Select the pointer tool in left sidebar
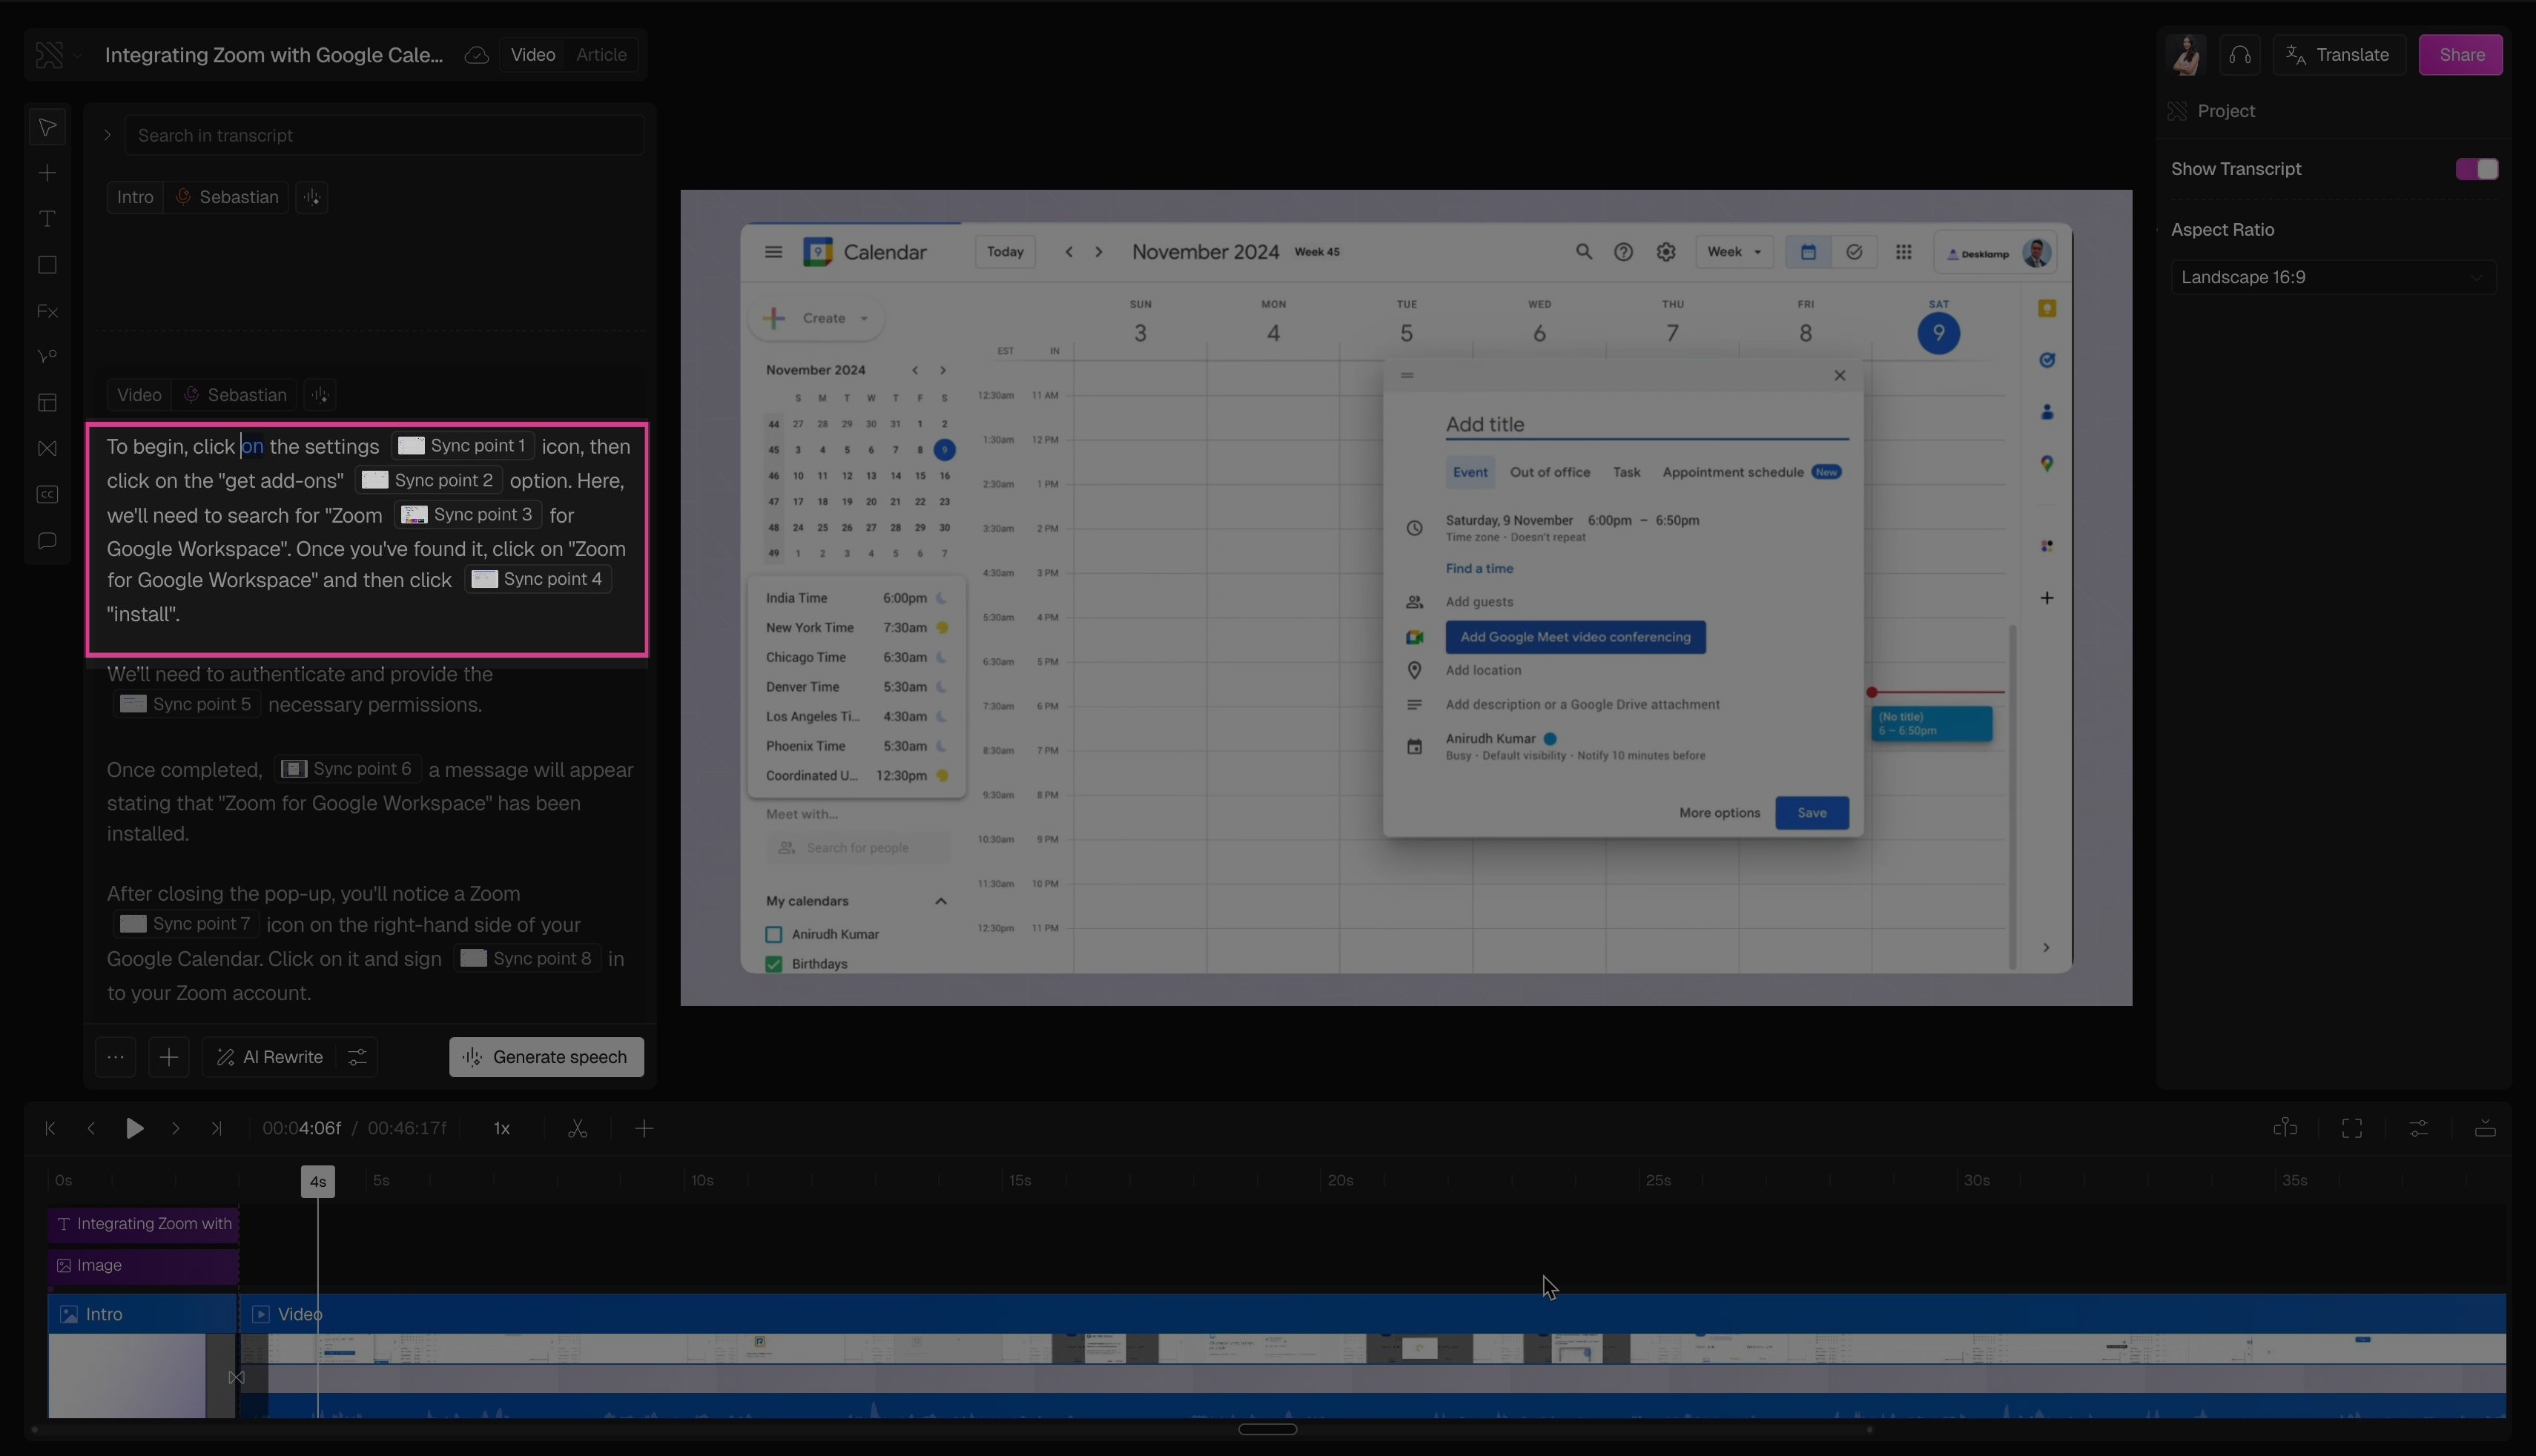This screenshot has width=2536, height=1456. [47, 127]
